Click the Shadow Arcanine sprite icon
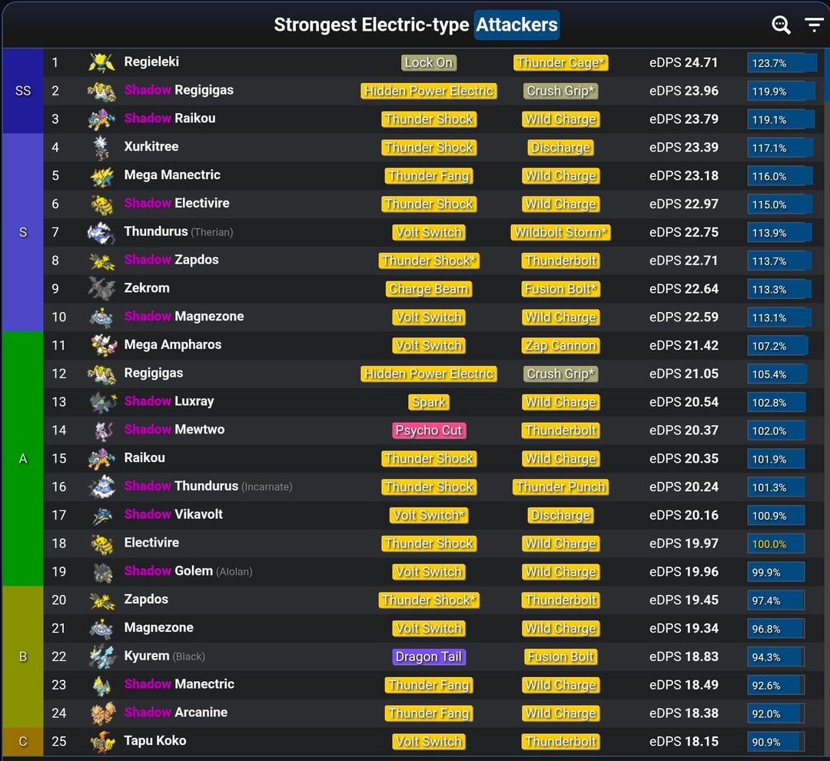Screen dimensions: 830x761 101,713
